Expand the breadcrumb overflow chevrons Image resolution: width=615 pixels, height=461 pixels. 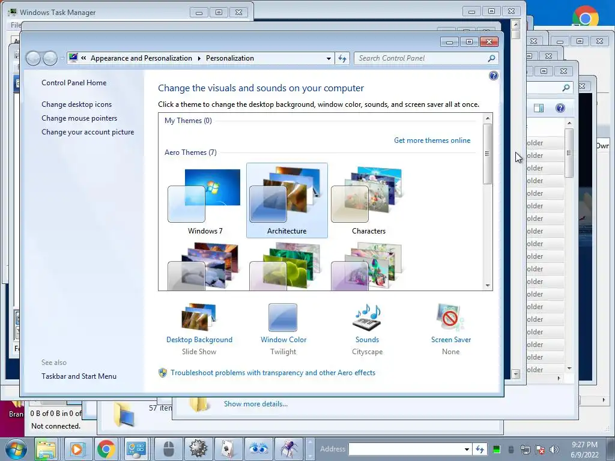(x=83, y=58)
